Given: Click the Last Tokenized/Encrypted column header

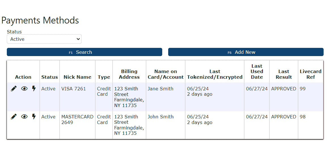Looking at the screenshot, I should click(x=215, y=74).
